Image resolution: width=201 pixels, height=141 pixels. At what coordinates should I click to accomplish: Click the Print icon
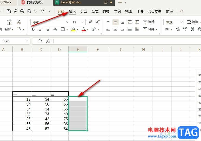[x=22, y=11]
